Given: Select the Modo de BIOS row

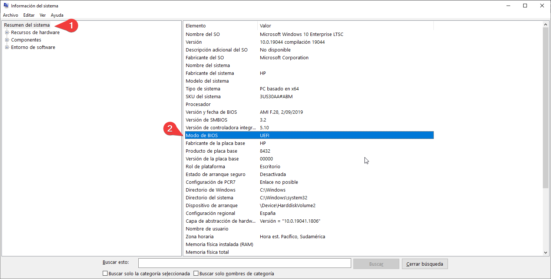Looking at the screenshot, I should [x=309, y=136].
